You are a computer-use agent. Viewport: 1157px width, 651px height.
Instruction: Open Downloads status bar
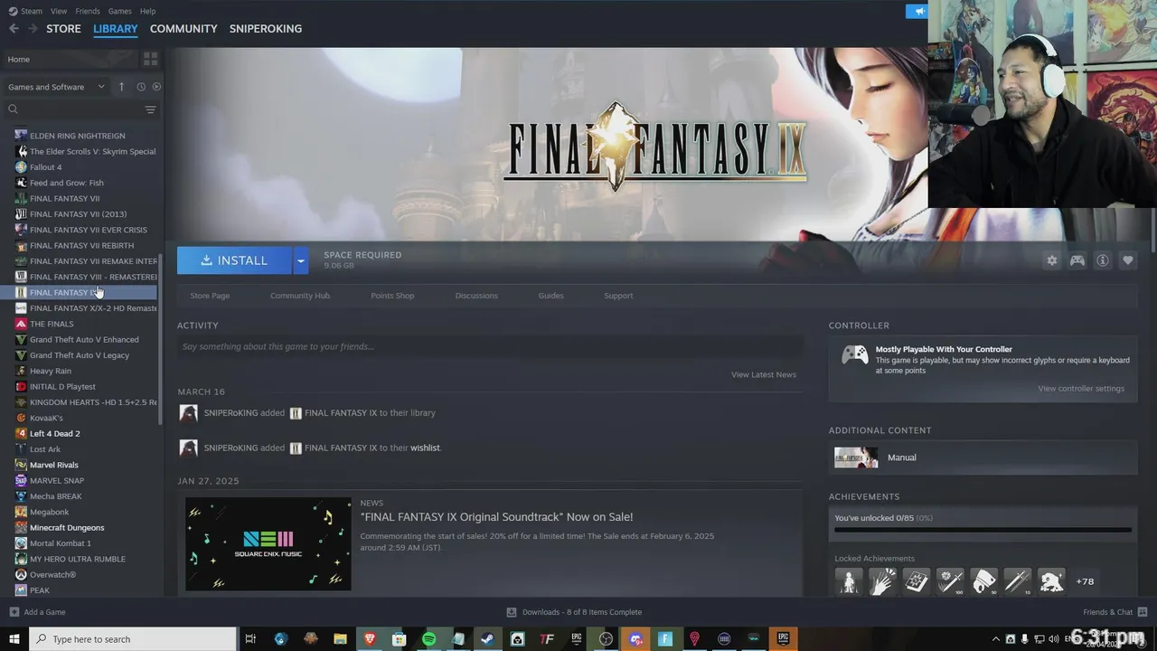pyautogui.click(x=574, y=612)
